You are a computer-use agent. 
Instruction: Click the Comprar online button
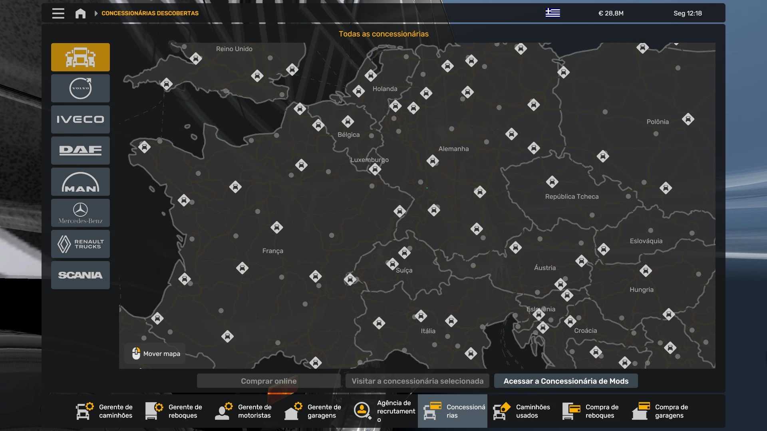(268, 381)
